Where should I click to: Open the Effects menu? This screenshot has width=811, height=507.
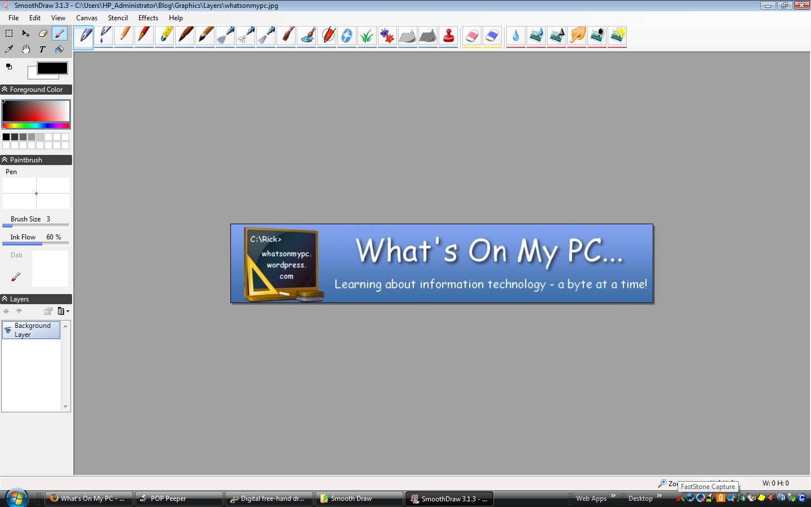coord(148,18)
